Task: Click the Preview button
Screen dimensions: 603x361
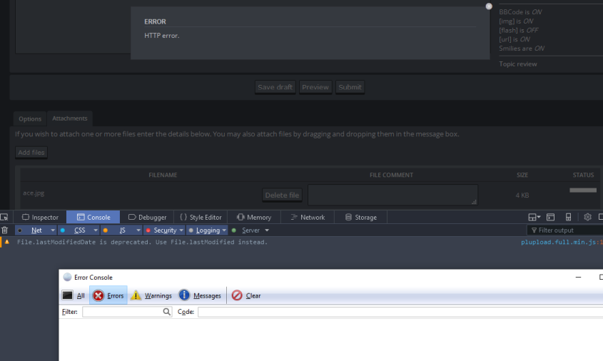Action: (315, 87)
